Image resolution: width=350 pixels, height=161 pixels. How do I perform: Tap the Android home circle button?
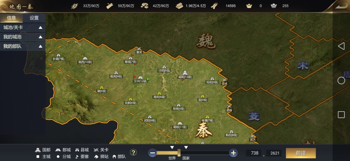point(341,80)
